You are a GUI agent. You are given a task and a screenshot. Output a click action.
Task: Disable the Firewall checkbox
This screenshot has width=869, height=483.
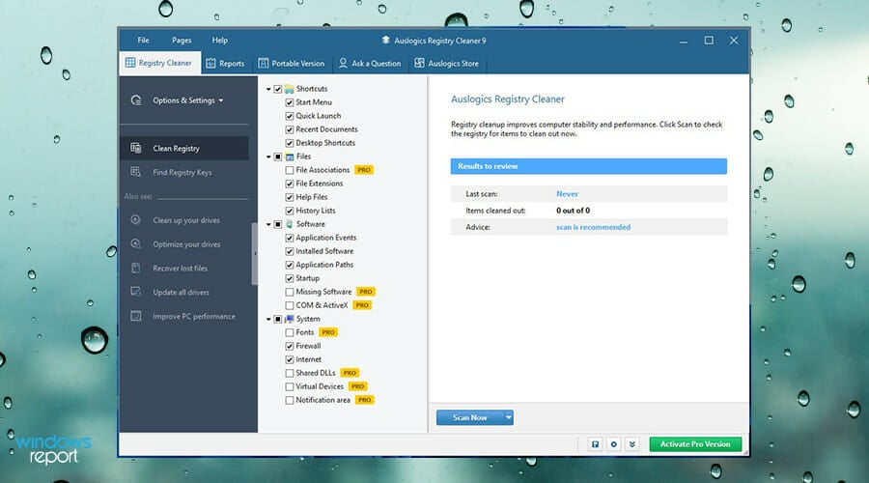290,346
